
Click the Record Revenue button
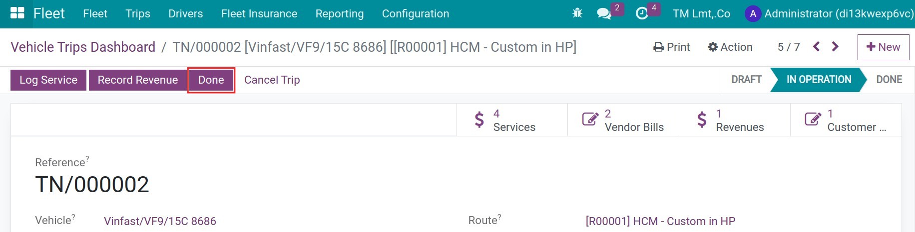(138, 80)
